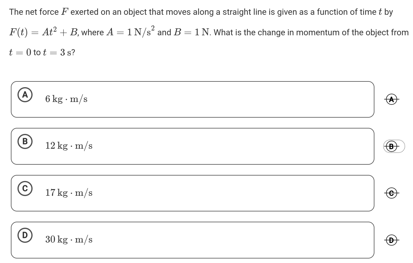Click the phrase 'moves along a straight line'
The width and height of the screenshot is (413, 263).
point(216,12)
